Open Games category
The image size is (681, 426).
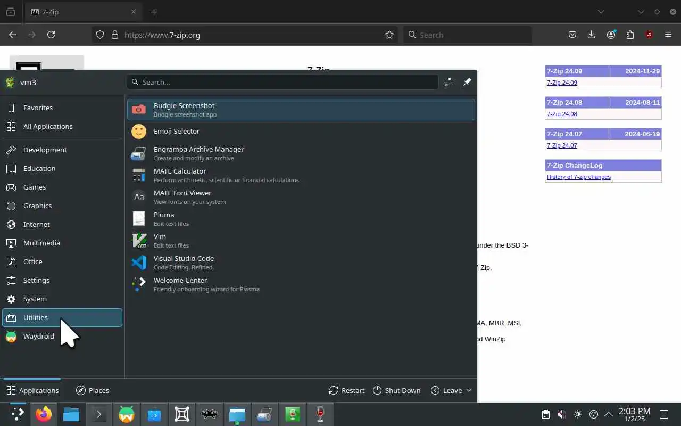click(62, 187)
